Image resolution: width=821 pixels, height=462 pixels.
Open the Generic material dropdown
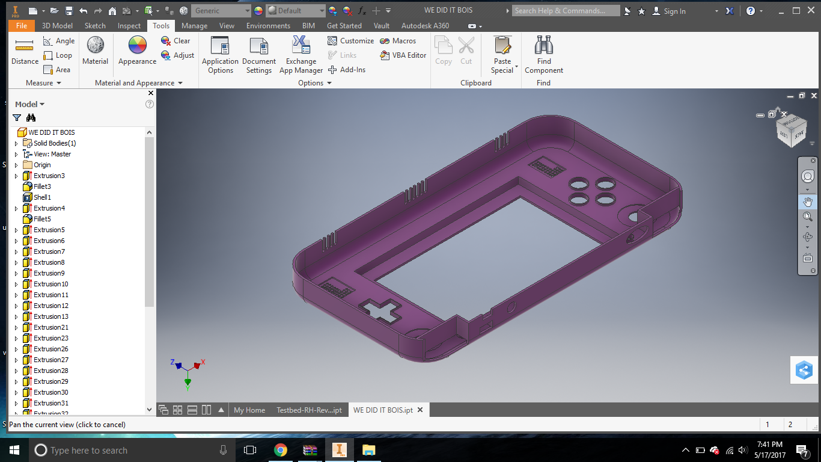tap(221, 11)
